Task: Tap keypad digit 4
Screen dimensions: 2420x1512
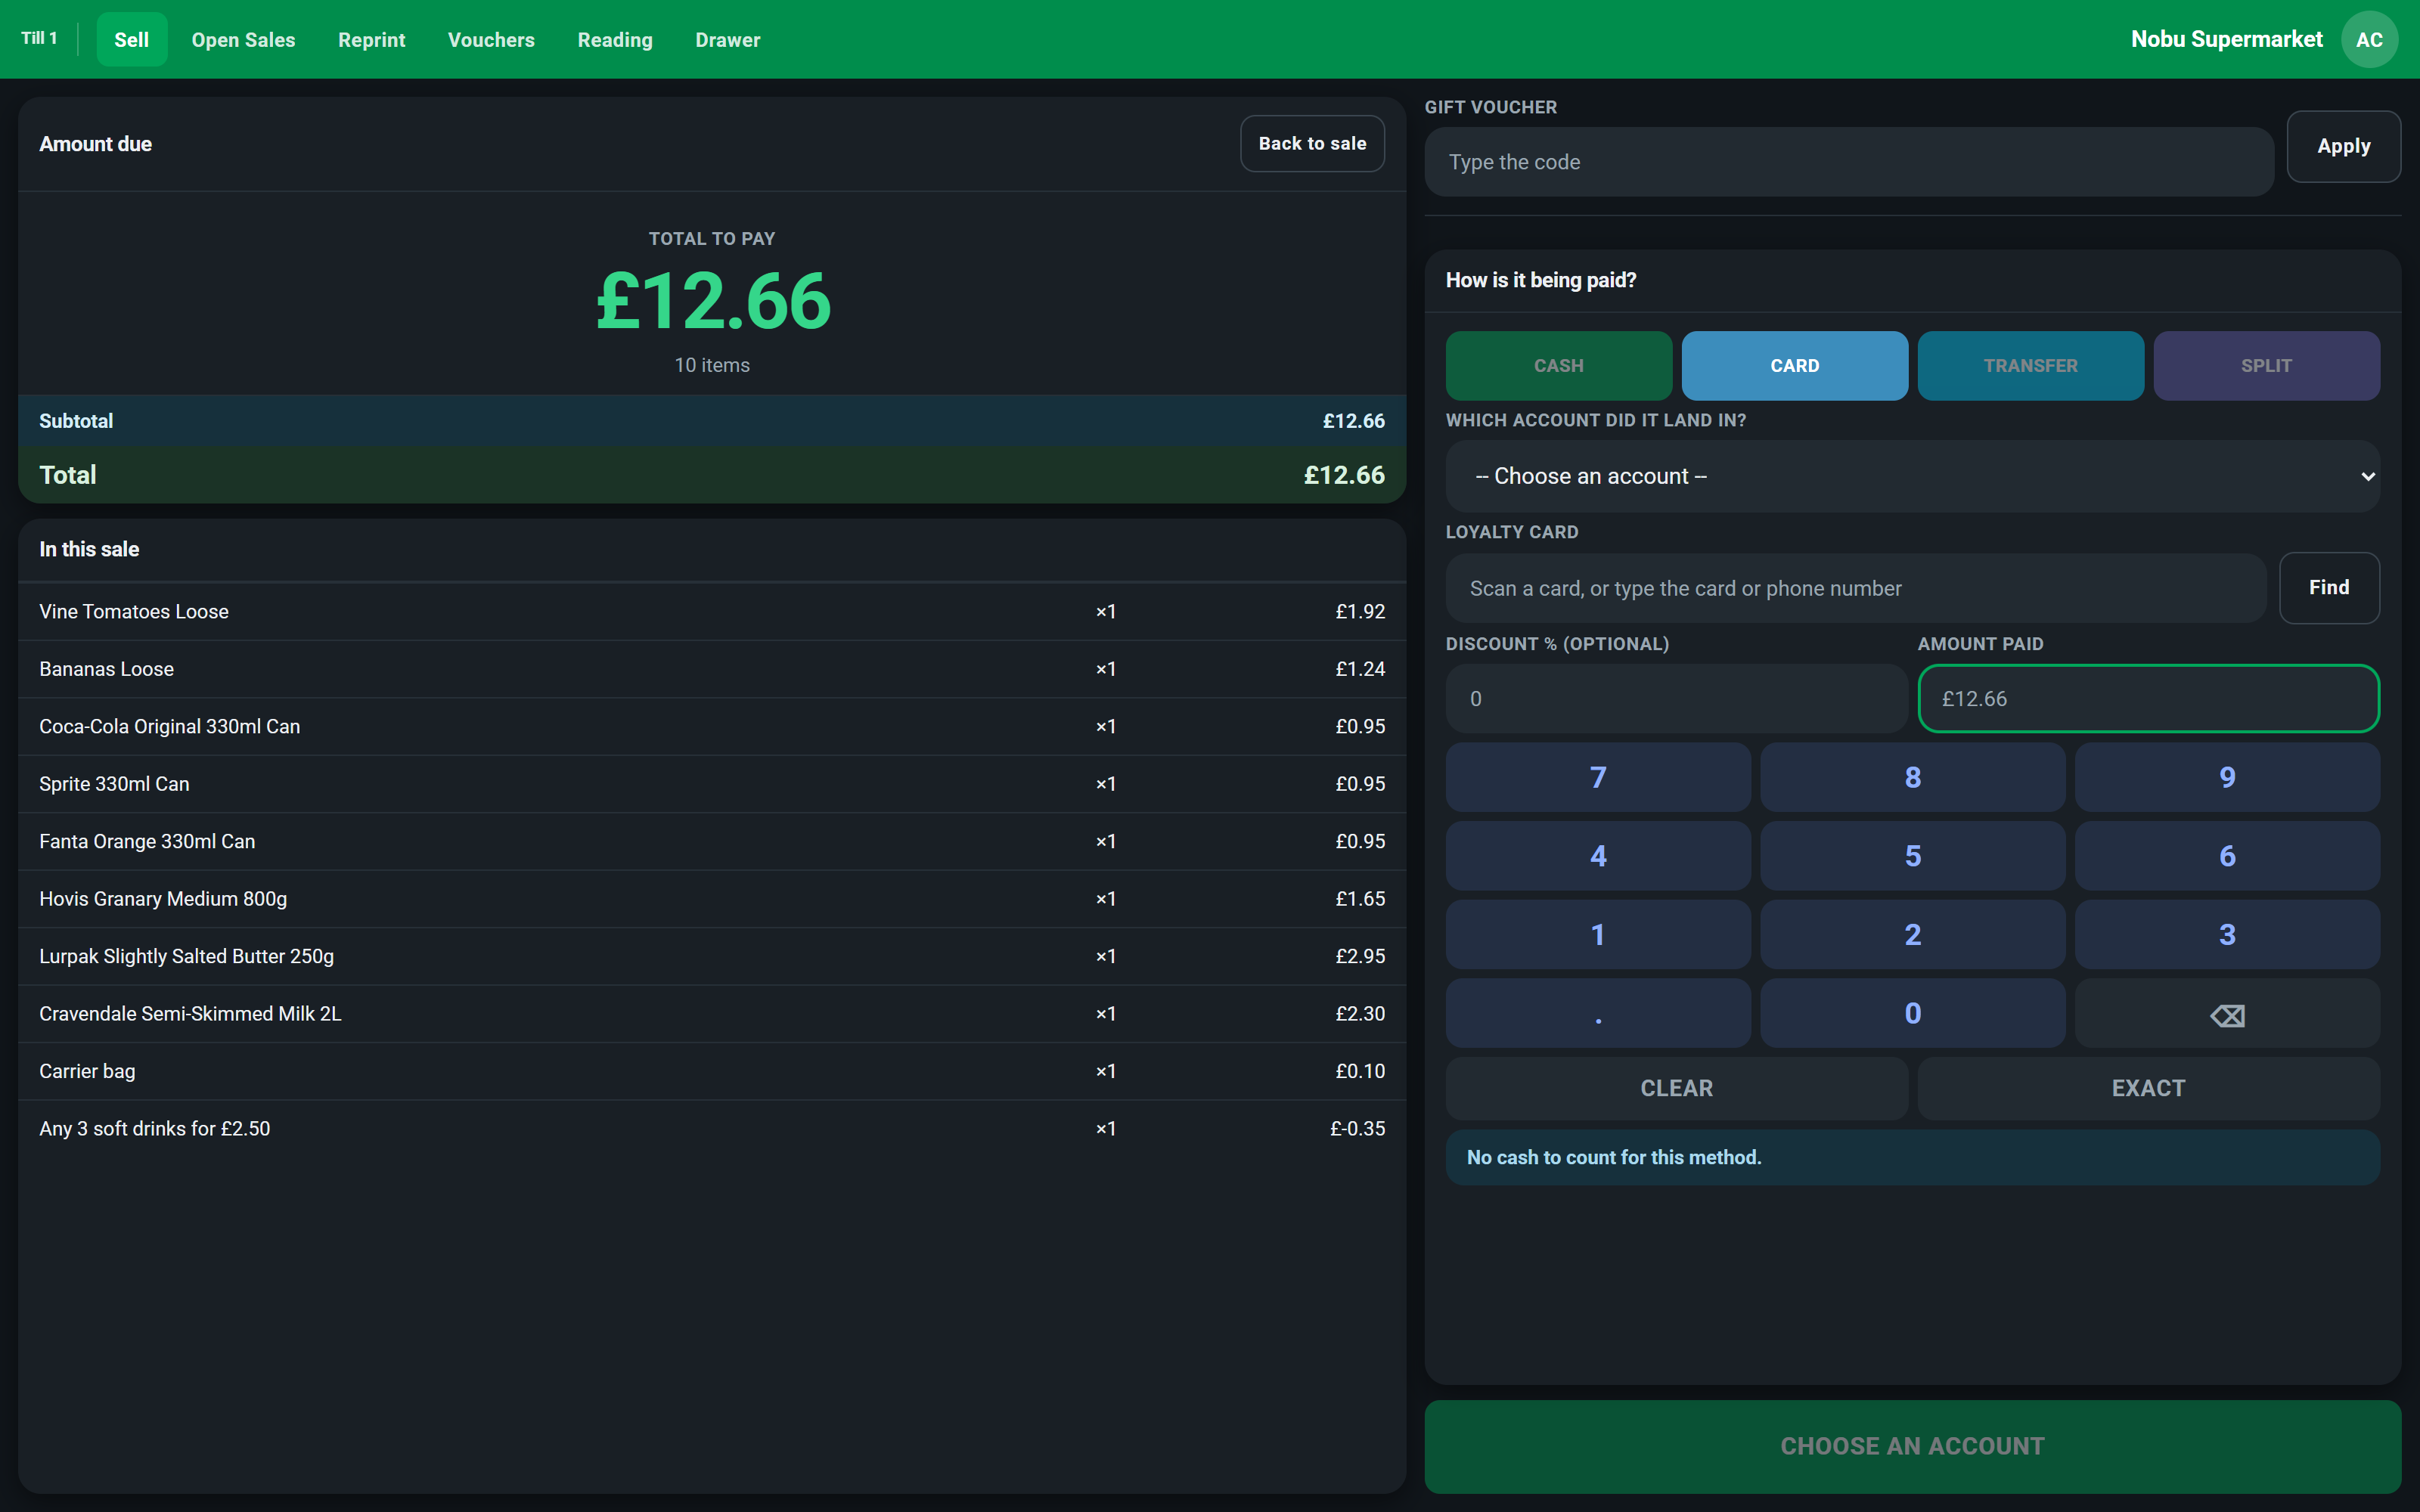Action: click(1598, 856)
